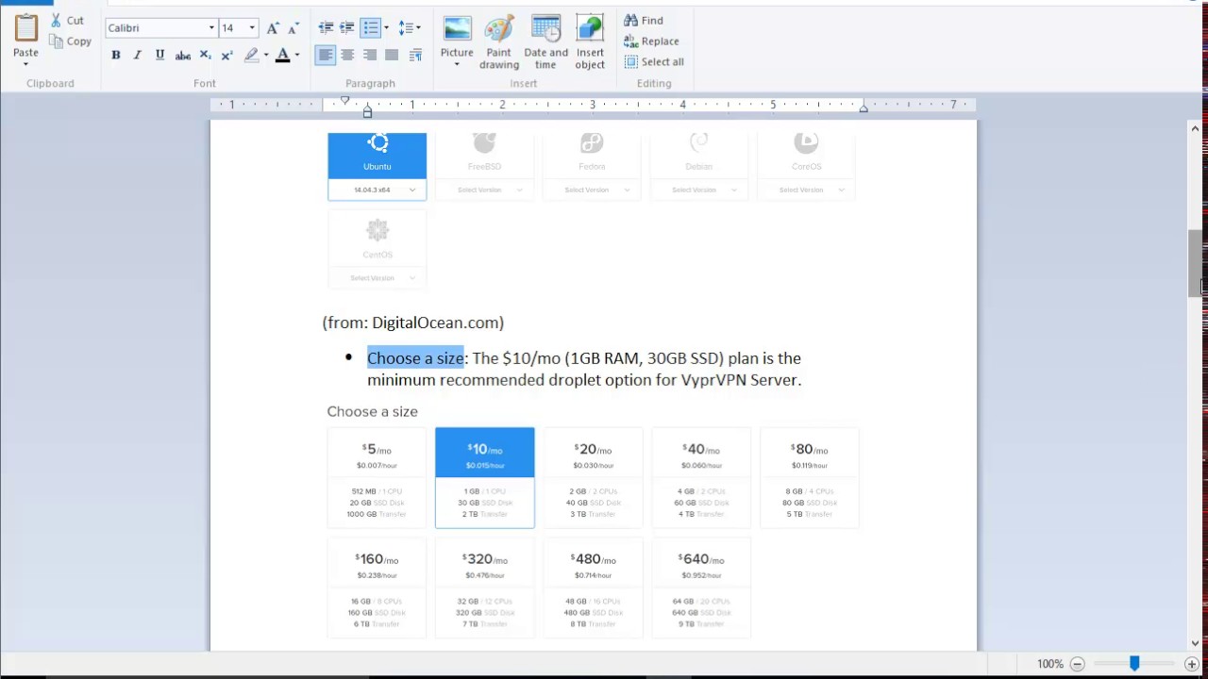1208x679 pixels.
Task: Open the Find tool
Action: (x=644, y=20)
